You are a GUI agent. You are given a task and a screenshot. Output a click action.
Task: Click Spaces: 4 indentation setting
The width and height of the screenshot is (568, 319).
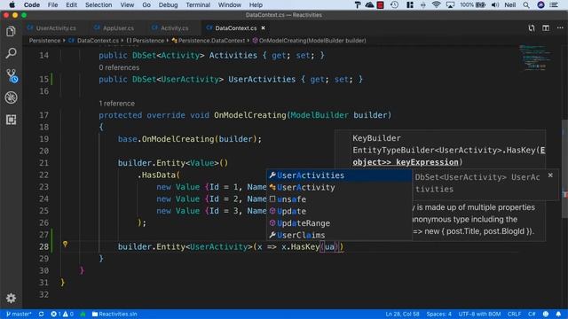pos(438,314)
